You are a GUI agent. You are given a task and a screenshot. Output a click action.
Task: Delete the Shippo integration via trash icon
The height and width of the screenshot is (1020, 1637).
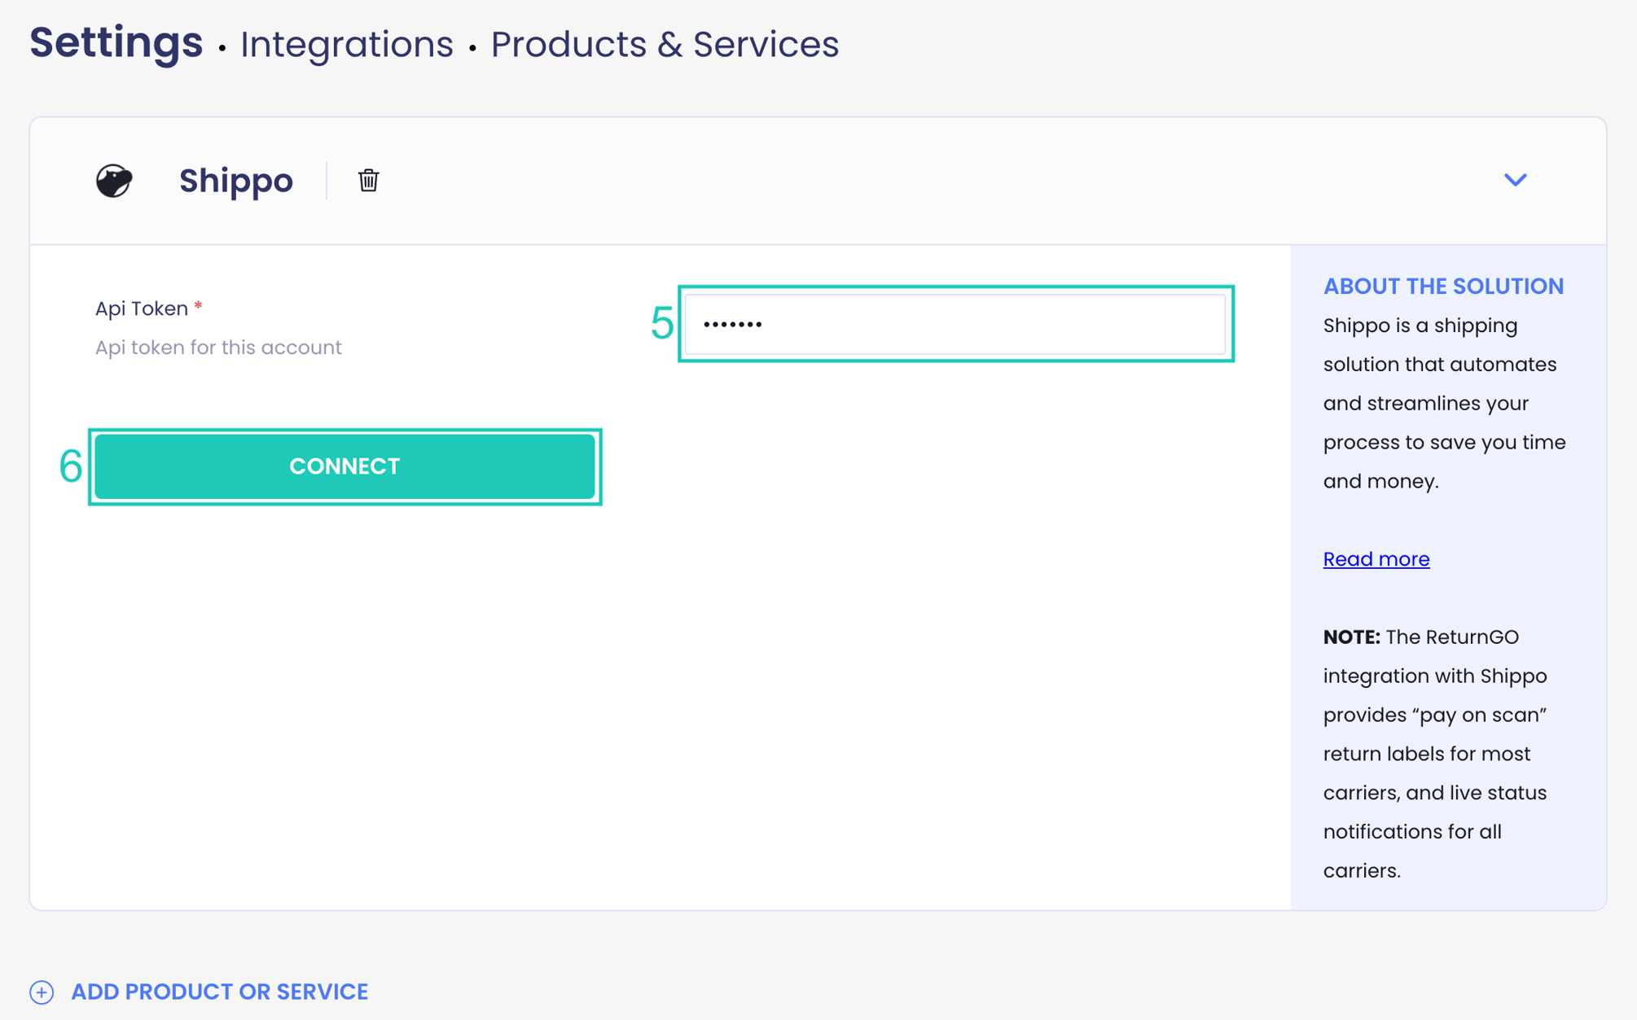coord(368,180)
